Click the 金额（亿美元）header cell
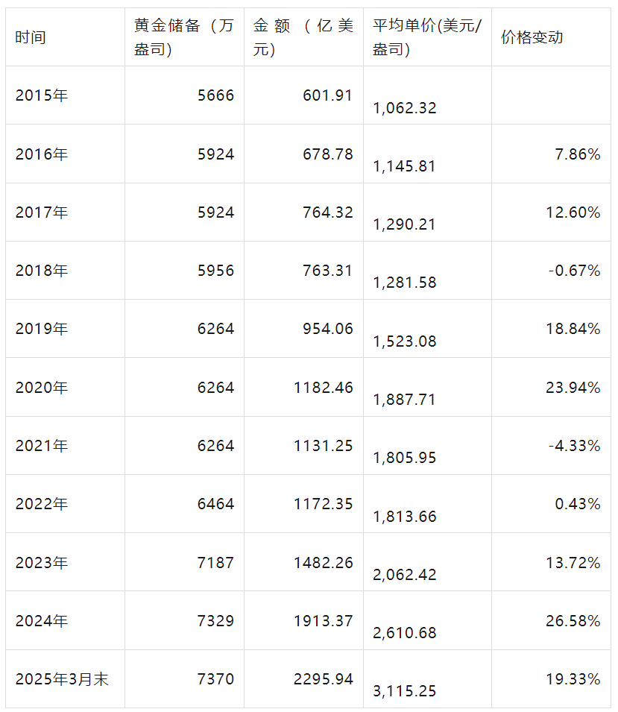618x712 pixels. pyautogui.click(x=303, y=37)
